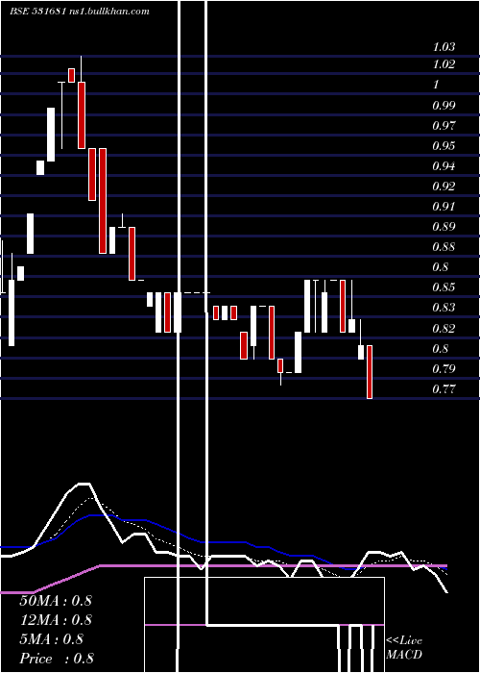480x673 pixels.
Task: Select the 0.88 price level label
Action: (444, 247)
